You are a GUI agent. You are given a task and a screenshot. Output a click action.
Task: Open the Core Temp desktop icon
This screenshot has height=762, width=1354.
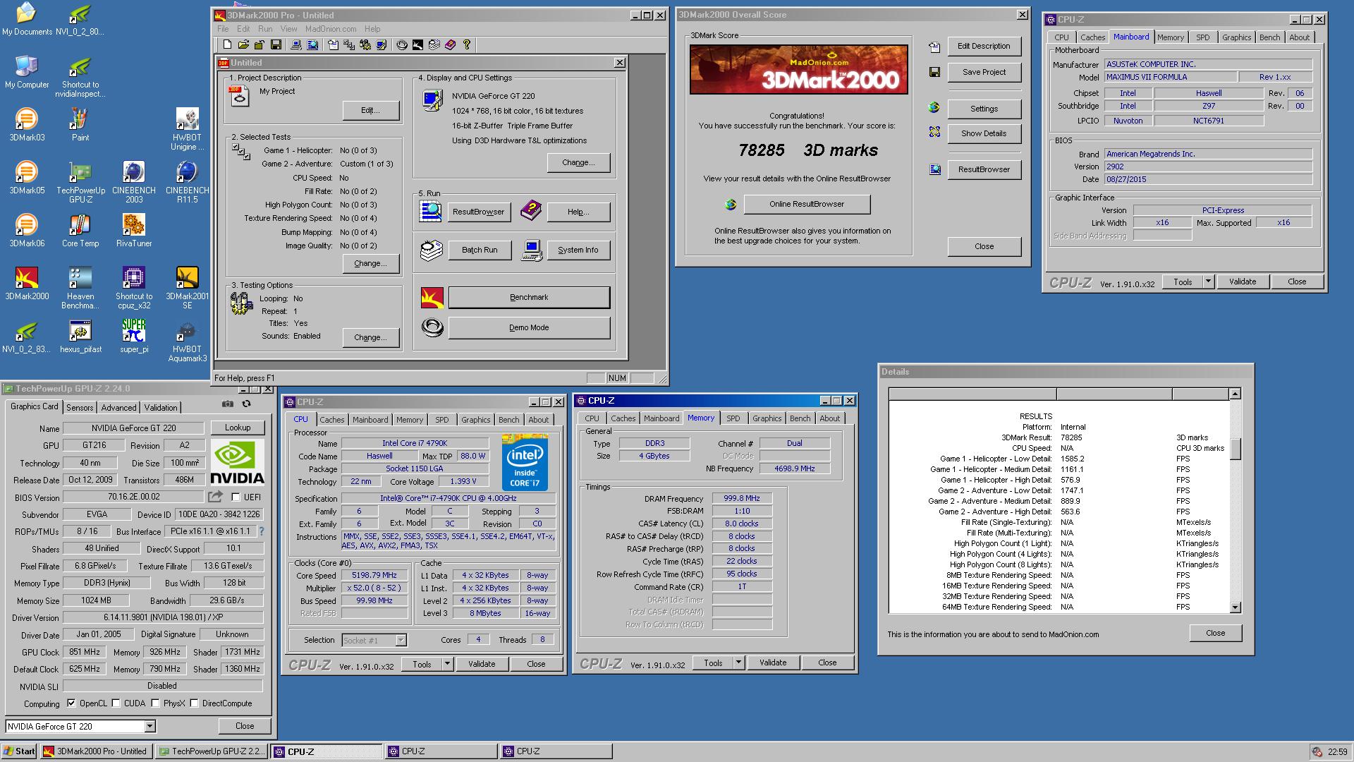tap(80, 230)
